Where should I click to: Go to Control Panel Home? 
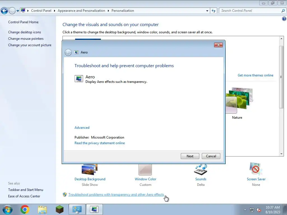(23, 22)
